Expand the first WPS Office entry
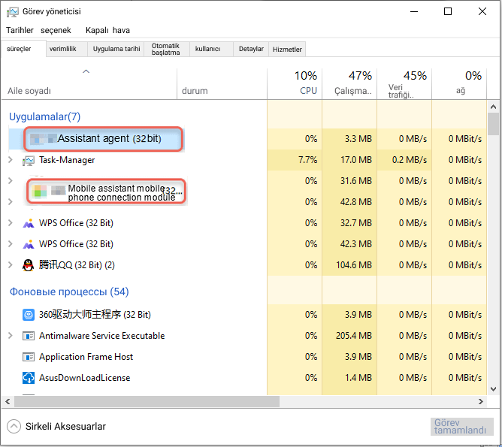This screenshot has width=502, height=447. point(11,222)
